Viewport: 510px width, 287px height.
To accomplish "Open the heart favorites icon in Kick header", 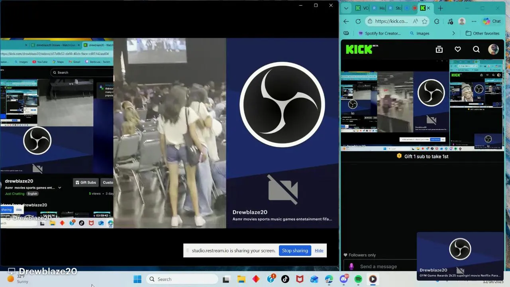I will coord(458,49).
